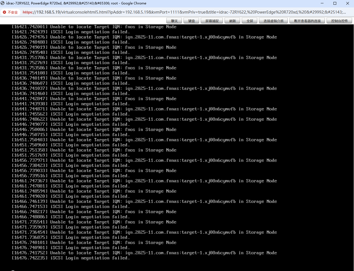Viewport: 354px width, 271px height.
Task: Click the log line timestamped 16461.748594
Action: coord(94,191)
